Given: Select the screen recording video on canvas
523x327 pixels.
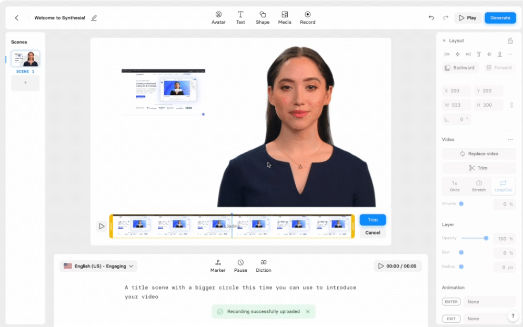Looking at the screenshot, I should [x=164, y=92].
